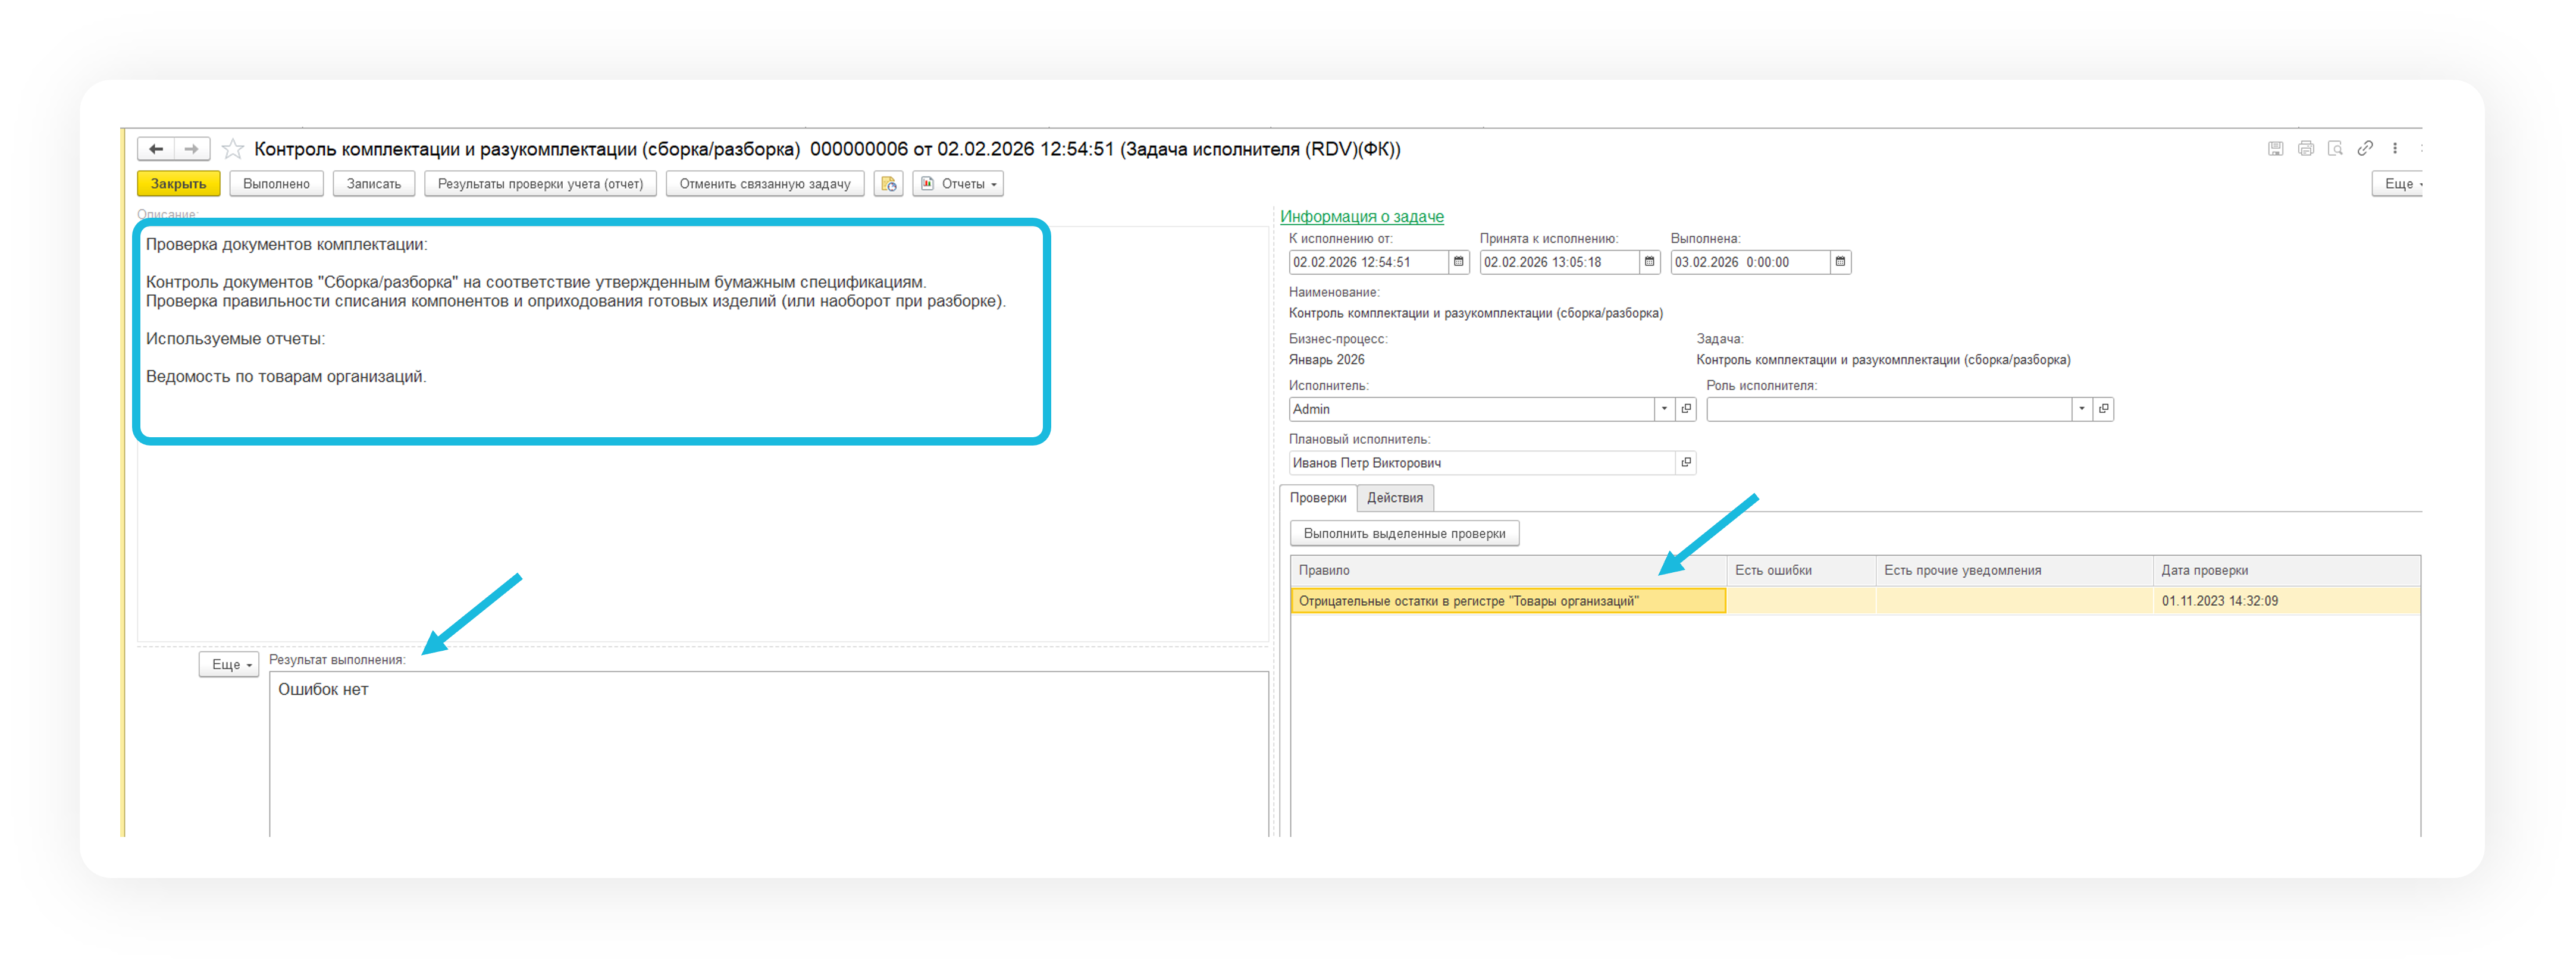
Task: Open the print preview icon
Action: pos(2335,149)
